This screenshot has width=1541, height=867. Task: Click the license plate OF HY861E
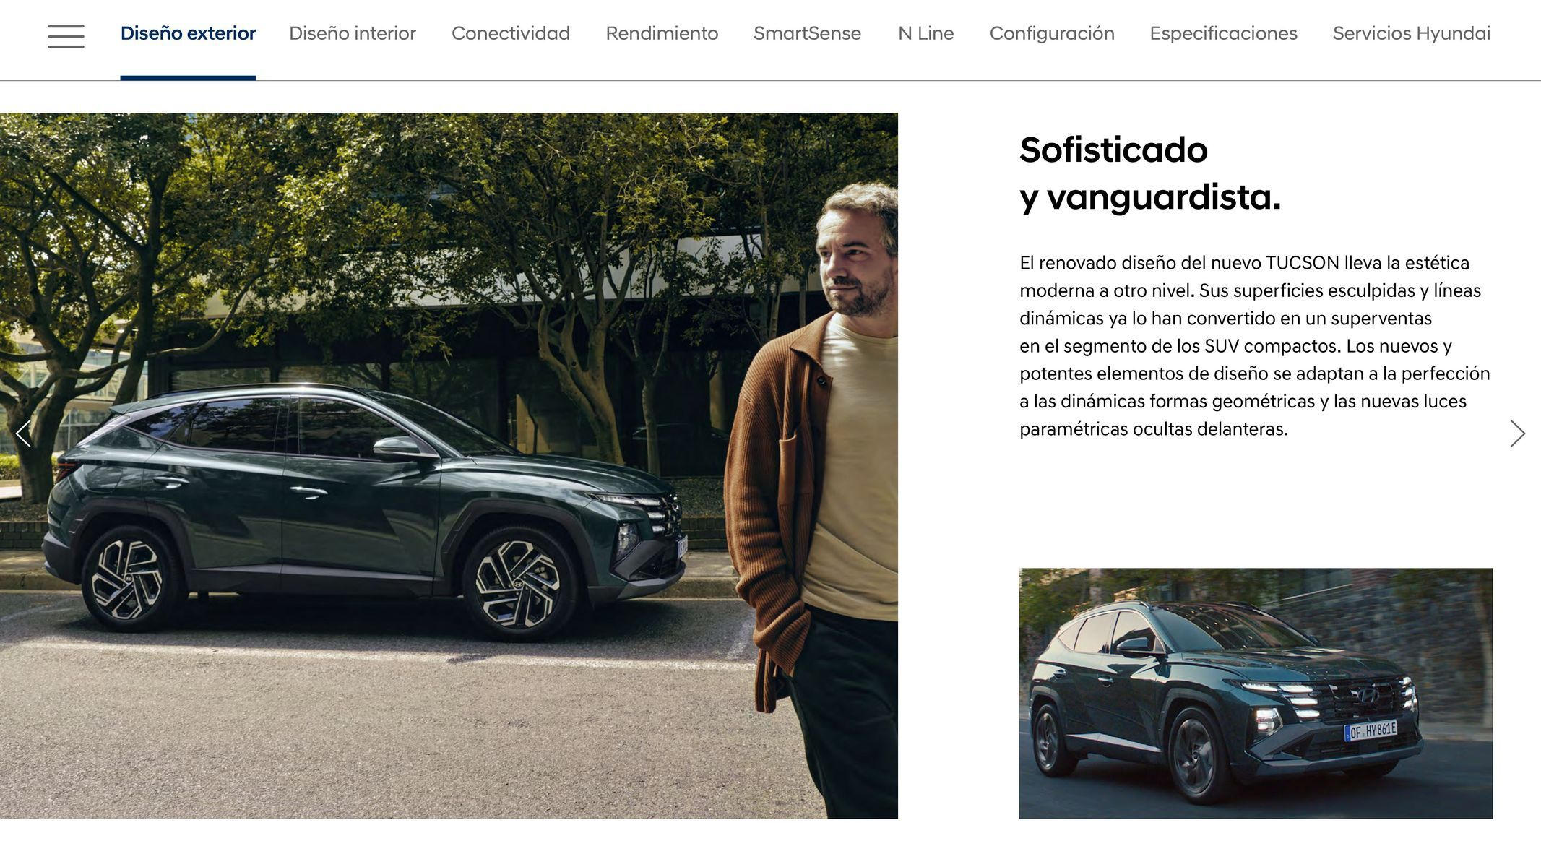coord(1370,730)
